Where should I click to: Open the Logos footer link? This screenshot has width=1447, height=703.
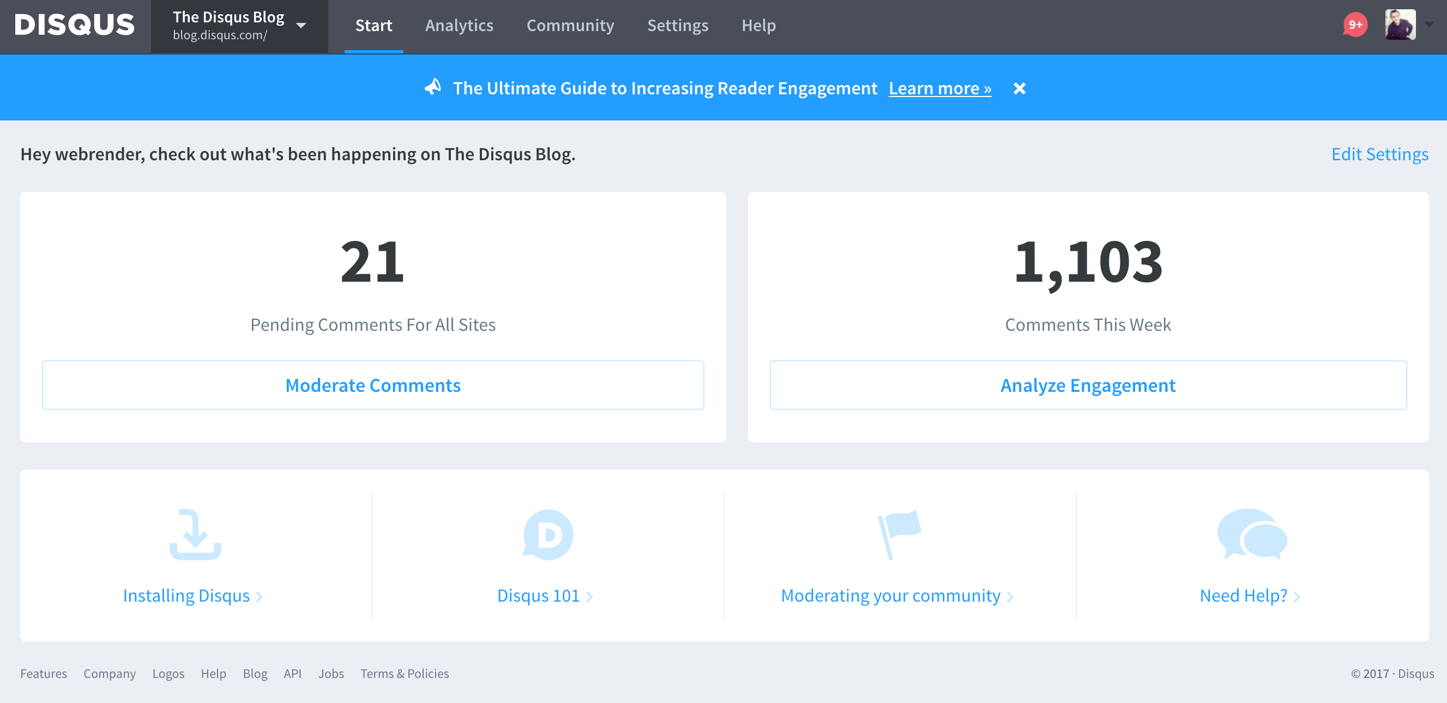168,673
